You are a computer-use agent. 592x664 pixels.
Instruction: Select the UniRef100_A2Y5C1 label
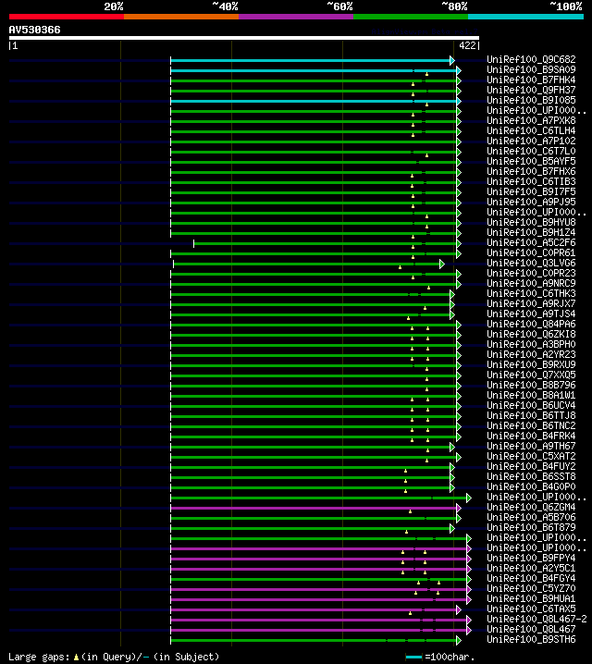coord(531,568)
